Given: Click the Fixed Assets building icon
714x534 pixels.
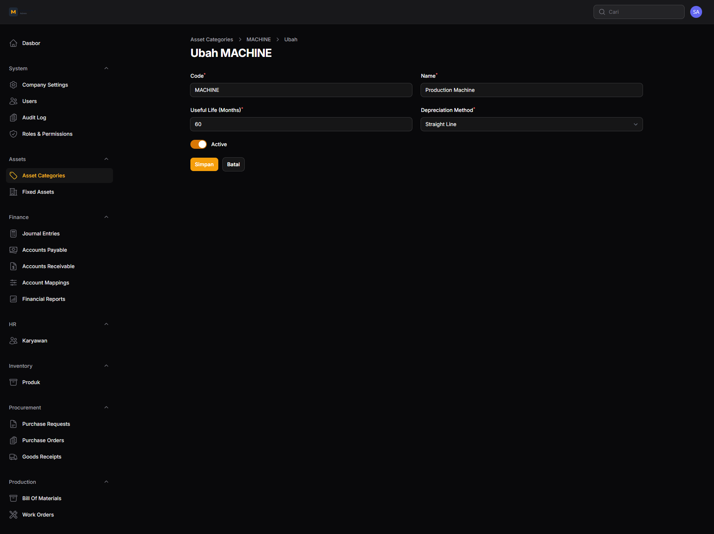Looking at the screenshot, I should (13, 192).
